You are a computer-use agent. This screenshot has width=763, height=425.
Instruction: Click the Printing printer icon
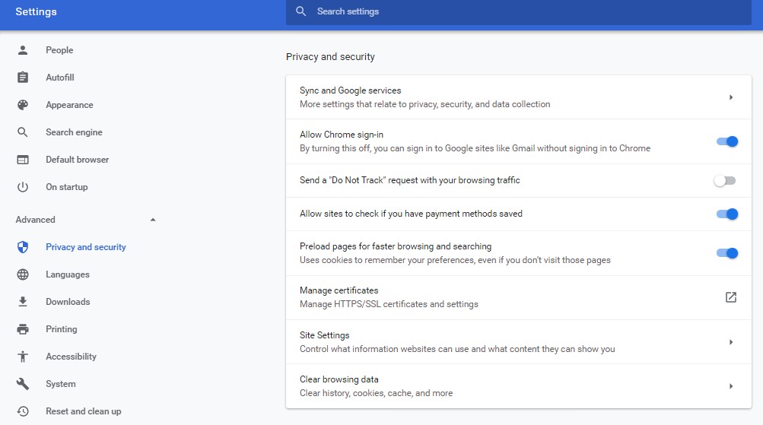point(22,329)
